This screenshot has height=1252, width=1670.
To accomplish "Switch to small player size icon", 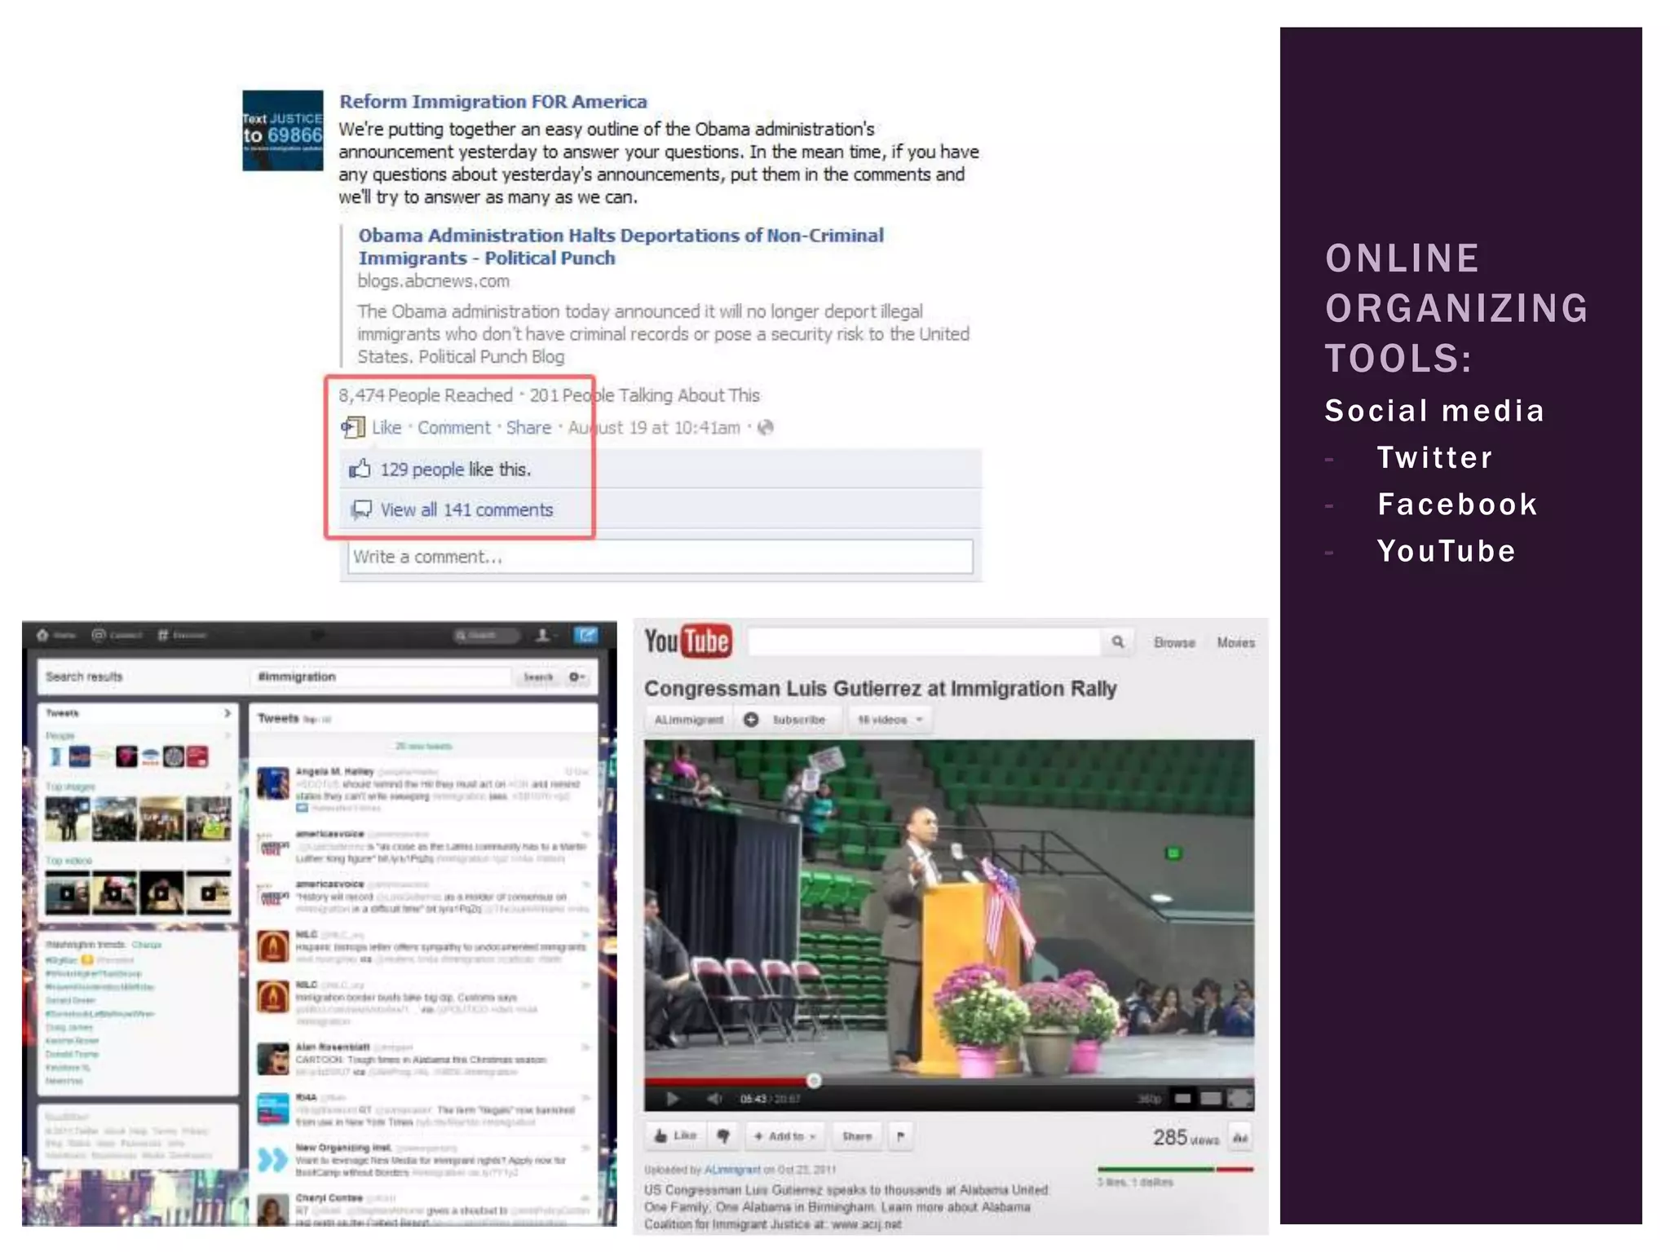I will (x=1182, y=1099).
